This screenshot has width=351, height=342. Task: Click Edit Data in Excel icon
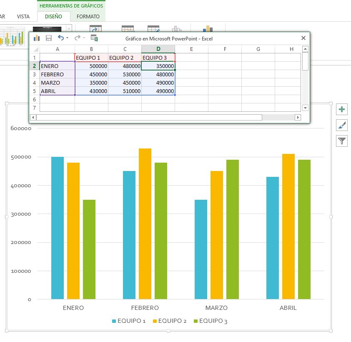pyautogui.click(x=94, y=38)
